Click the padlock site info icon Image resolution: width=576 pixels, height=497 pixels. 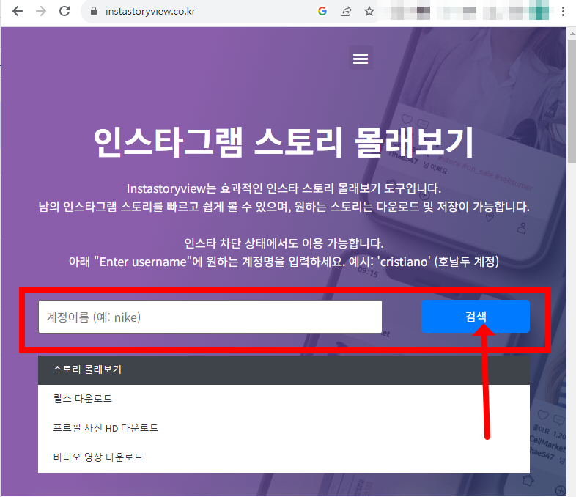pos(94,12)
